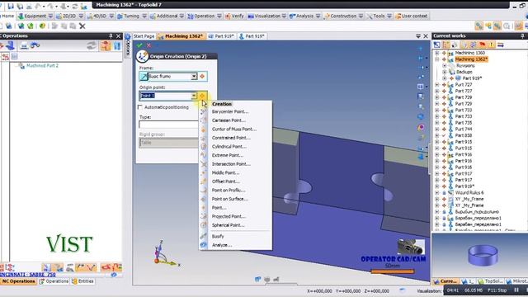Click the orange polyline icon in bottom-left toolbar
This screenshot has height=297, width=528.
click(x=92, y=267)
